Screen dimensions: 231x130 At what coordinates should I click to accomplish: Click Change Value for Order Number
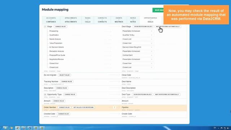pyautogui.click(x=64, y=108)
